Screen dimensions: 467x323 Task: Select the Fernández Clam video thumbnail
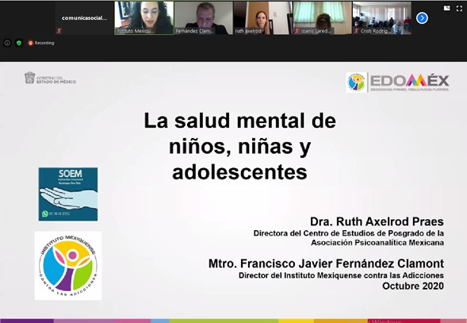click(204, 18)
